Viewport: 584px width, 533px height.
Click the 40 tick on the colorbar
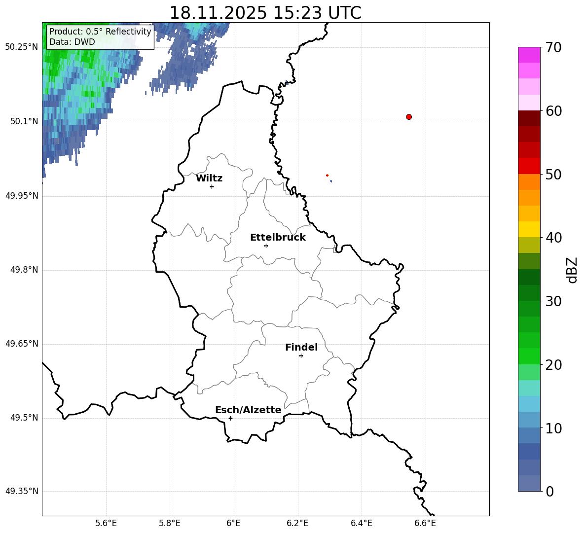pyautogui.click(x=553, y=238)
